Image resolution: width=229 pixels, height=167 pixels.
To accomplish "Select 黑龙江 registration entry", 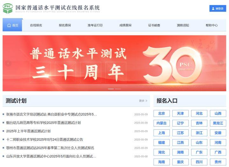I will 218,123.
